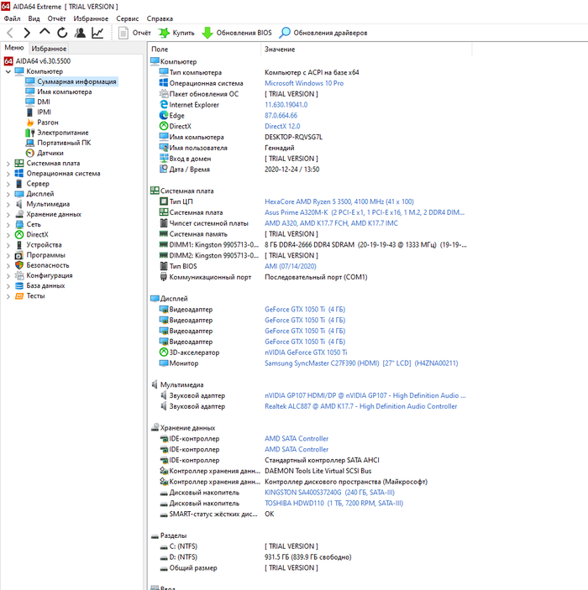Expand the Системная плата tree node

click(x=8, y=164)
